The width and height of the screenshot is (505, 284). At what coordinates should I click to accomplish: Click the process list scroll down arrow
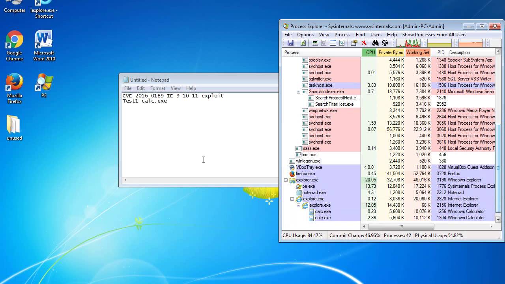498,220
